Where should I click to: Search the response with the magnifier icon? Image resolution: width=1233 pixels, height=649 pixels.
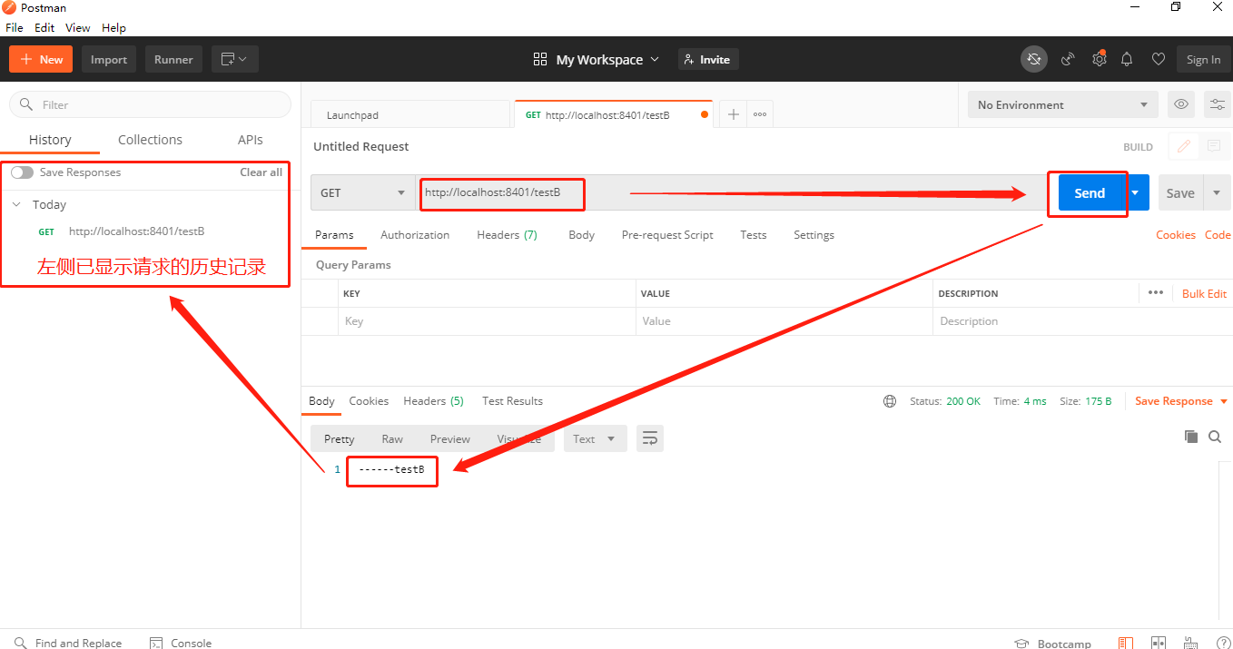1215,437
